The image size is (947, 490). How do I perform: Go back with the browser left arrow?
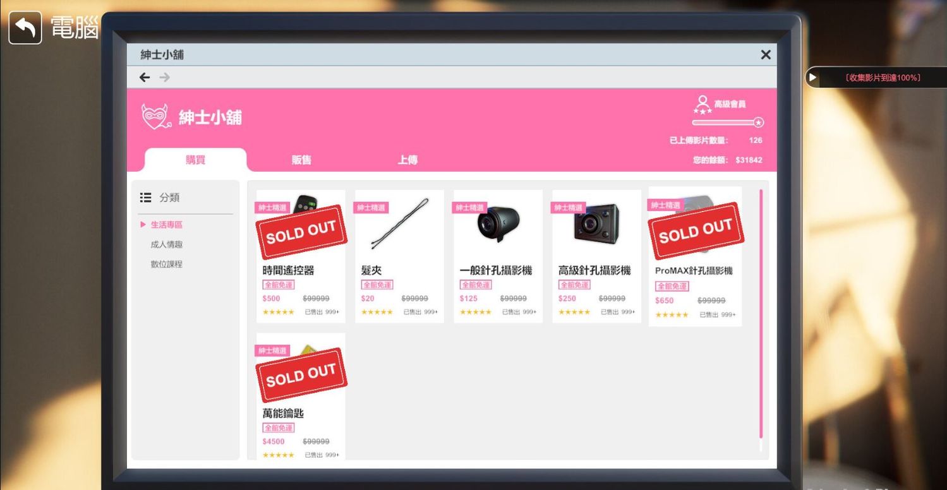click(x=145, y=77)
